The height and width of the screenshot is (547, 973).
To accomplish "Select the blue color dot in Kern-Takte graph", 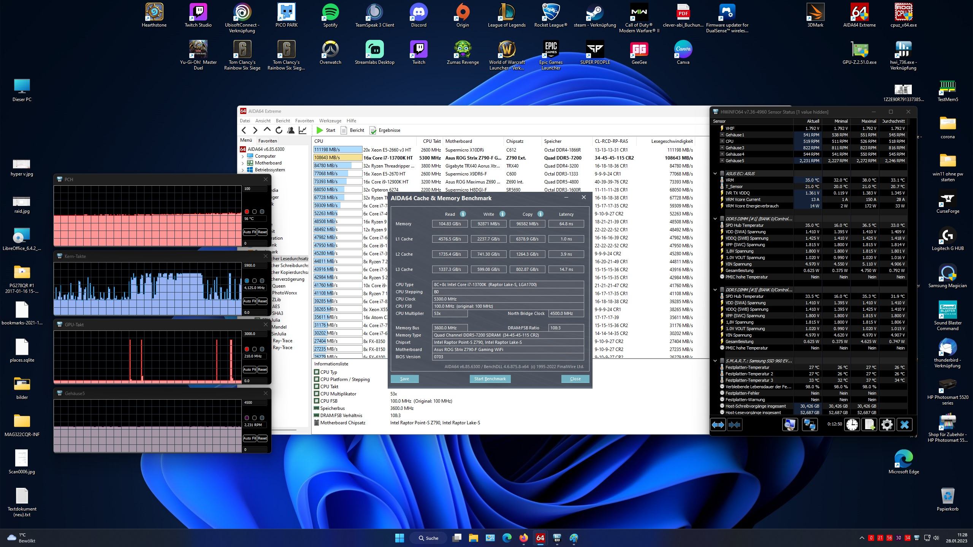I will [247, 281].
